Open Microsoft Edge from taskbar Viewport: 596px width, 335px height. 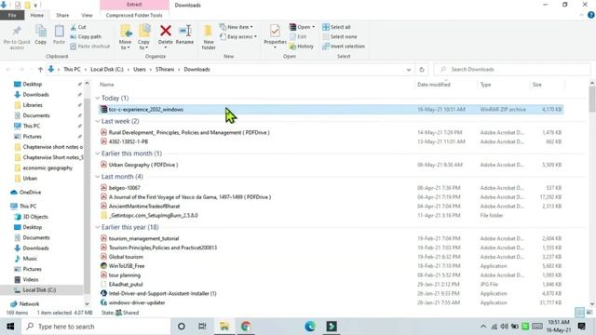pos(310,327)
